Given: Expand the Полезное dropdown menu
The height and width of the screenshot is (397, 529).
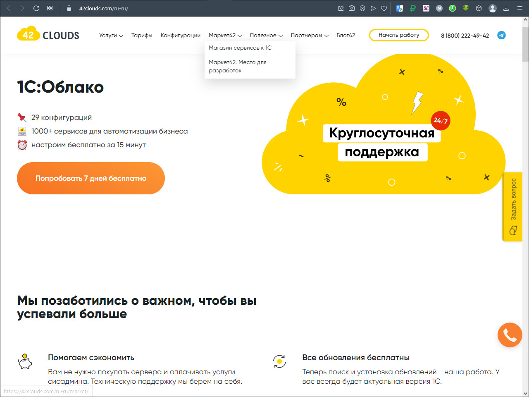Looking at the screenshot, I should click(x=266, y=35).
